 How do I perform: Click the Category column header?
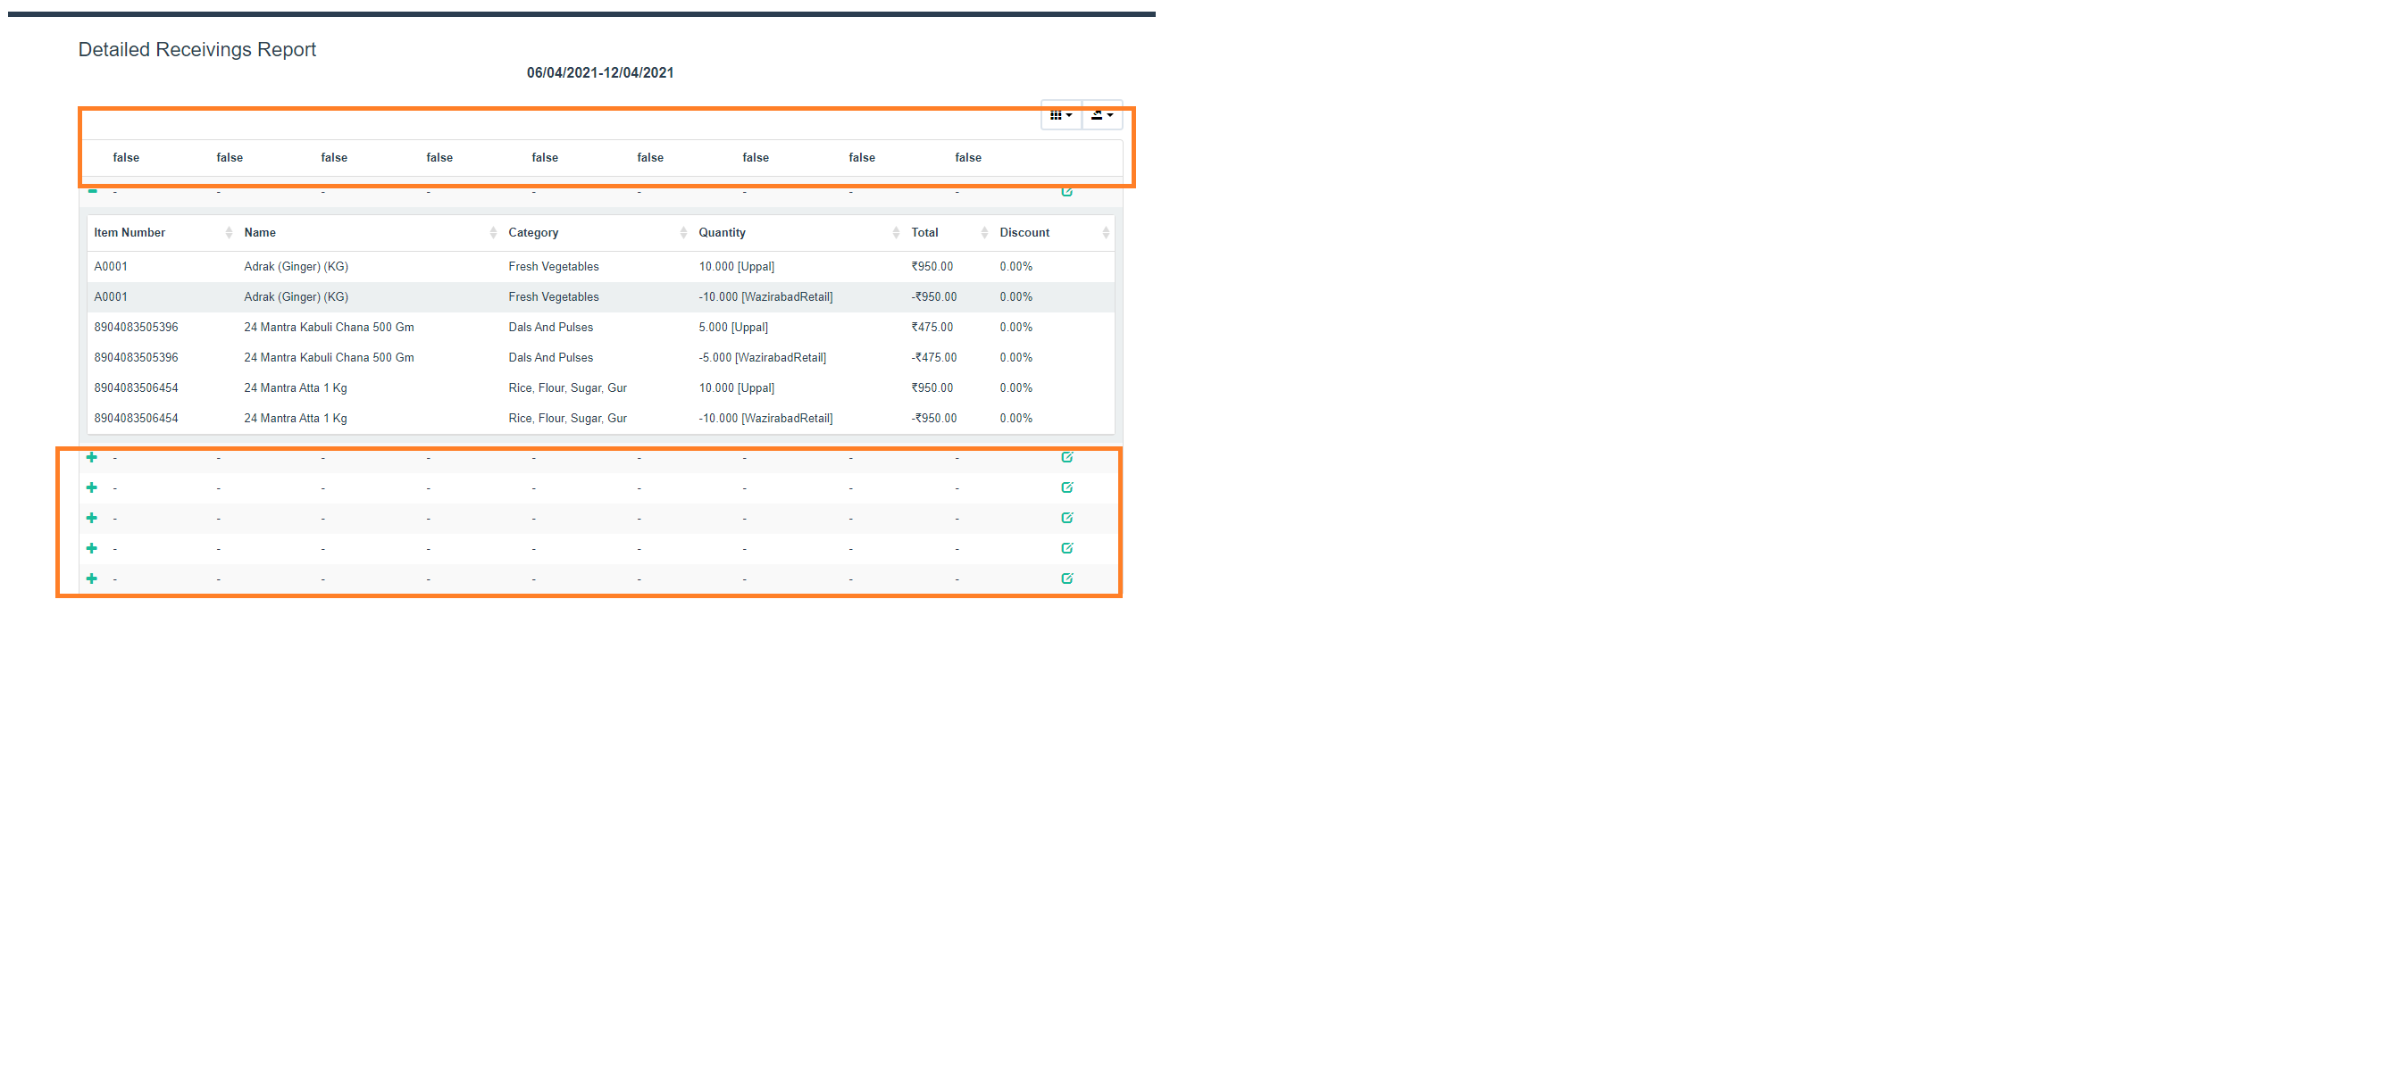point(533,232)
